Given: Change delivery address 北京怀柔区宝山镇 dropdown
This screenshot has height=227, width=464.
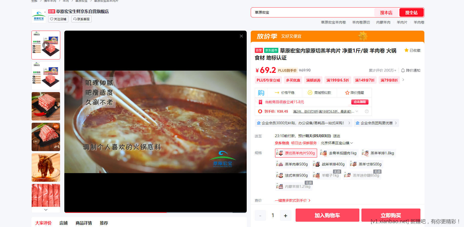Looking at the screenshot, I should coord(337,143).
